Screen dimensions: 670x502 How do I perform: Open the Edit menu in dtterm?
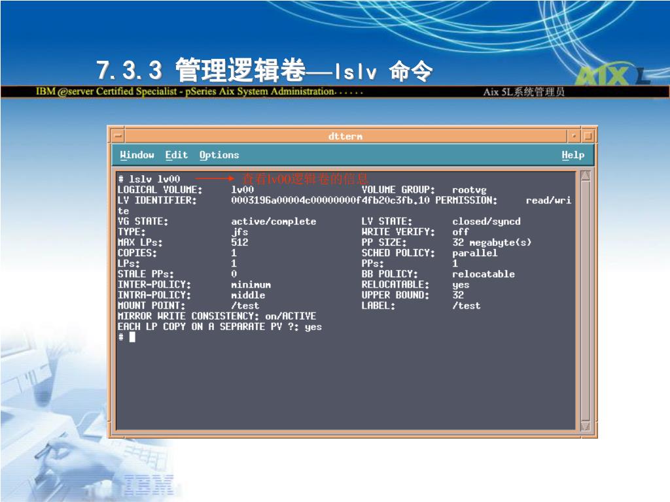[177, 155]
